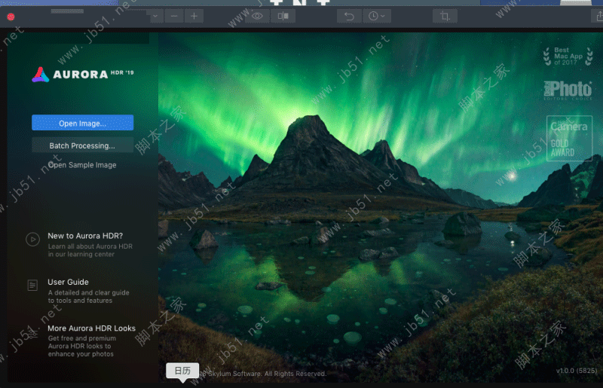Image resolution: width=603 pixels, height=388 pixels.
Task: Click the version text v1.0.0 (5825)
Action: click(x=577, y=371)
